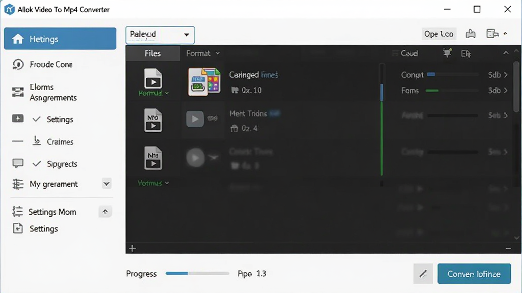The image size is (522, 293).
Task: Expand the Formus dropdown under first file
Action: click(x=153, y=94)
